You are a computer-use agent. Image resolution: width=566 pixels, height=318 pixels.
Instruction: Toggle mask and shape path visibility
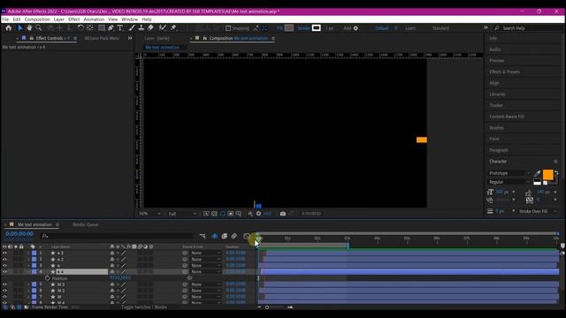tap(222, 214)
